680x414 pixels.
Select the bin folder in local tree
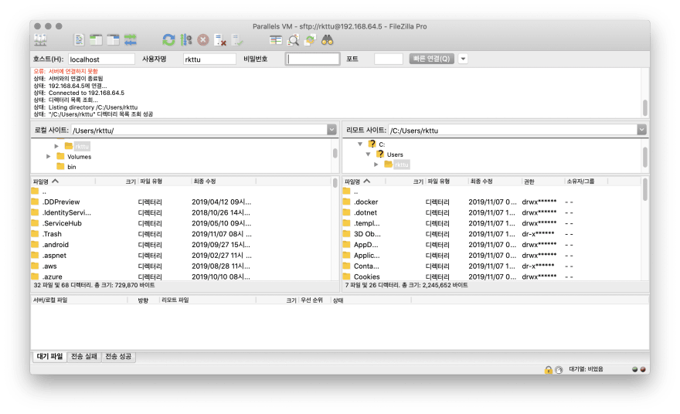tap(72, 167)
